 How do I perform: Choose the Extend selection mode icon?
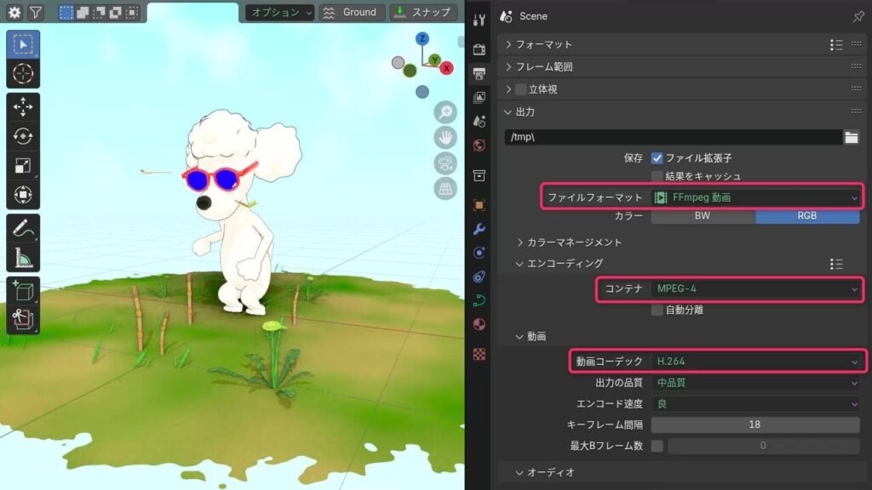83,12
